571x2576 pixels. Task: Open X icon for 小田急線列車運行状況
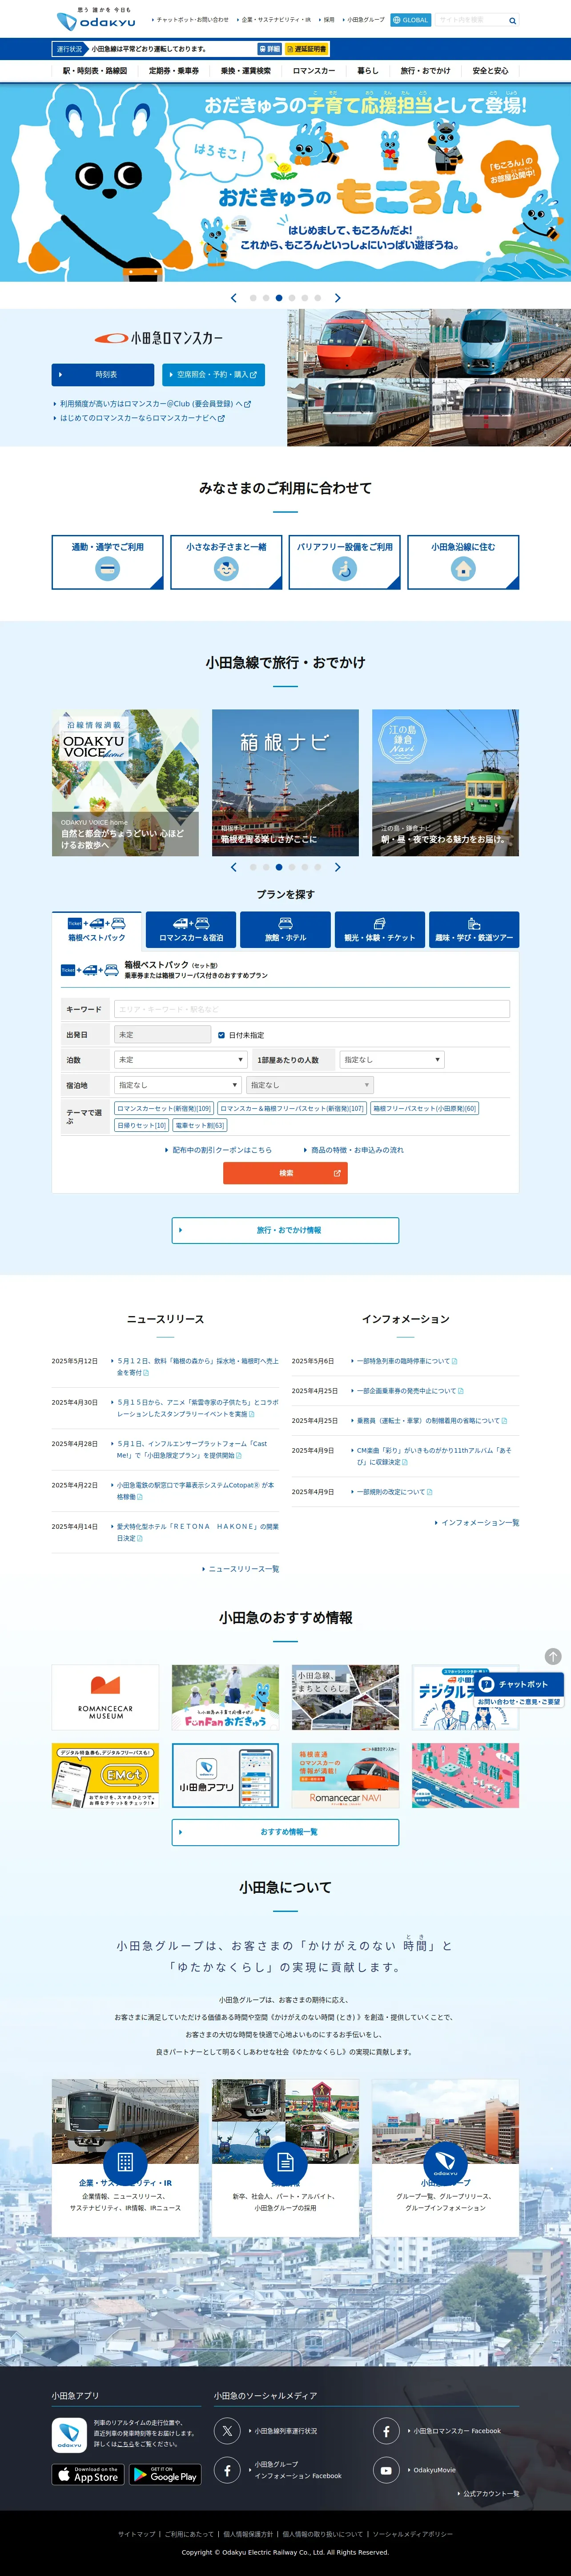tap(227, 2430)
